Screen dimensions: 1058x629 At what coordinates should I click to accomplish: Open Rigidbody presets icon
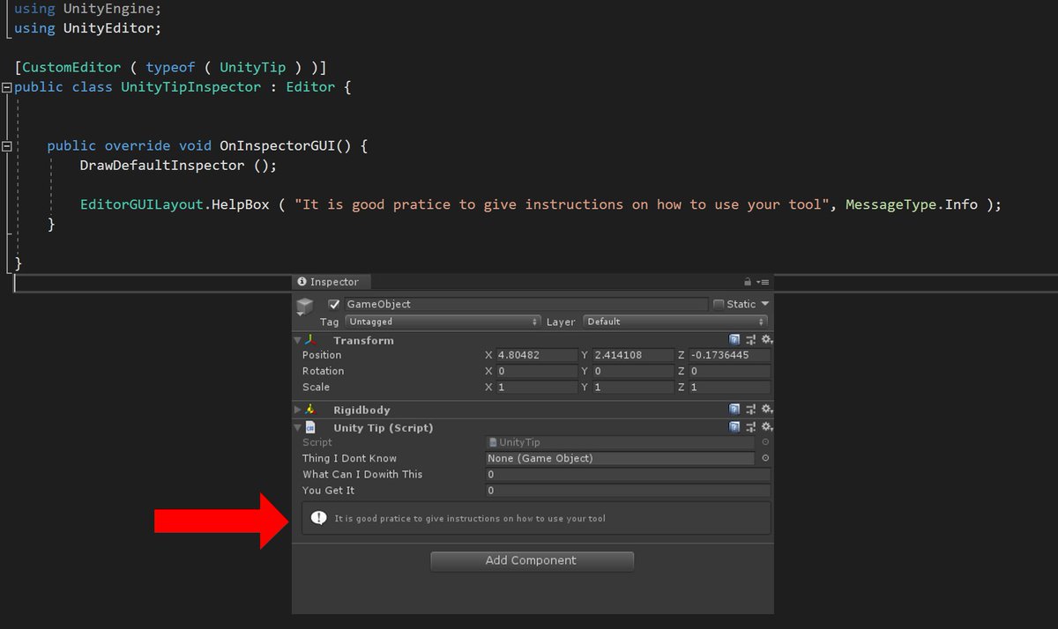pos(750,410)
